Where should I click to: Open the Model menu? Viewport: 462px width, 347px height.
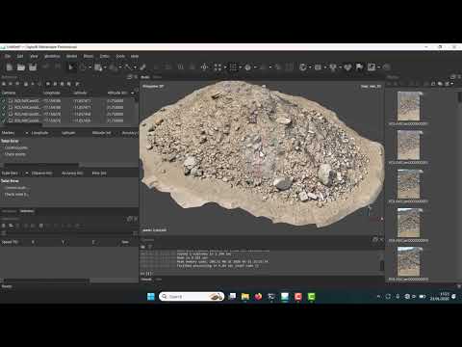(71, 56)
